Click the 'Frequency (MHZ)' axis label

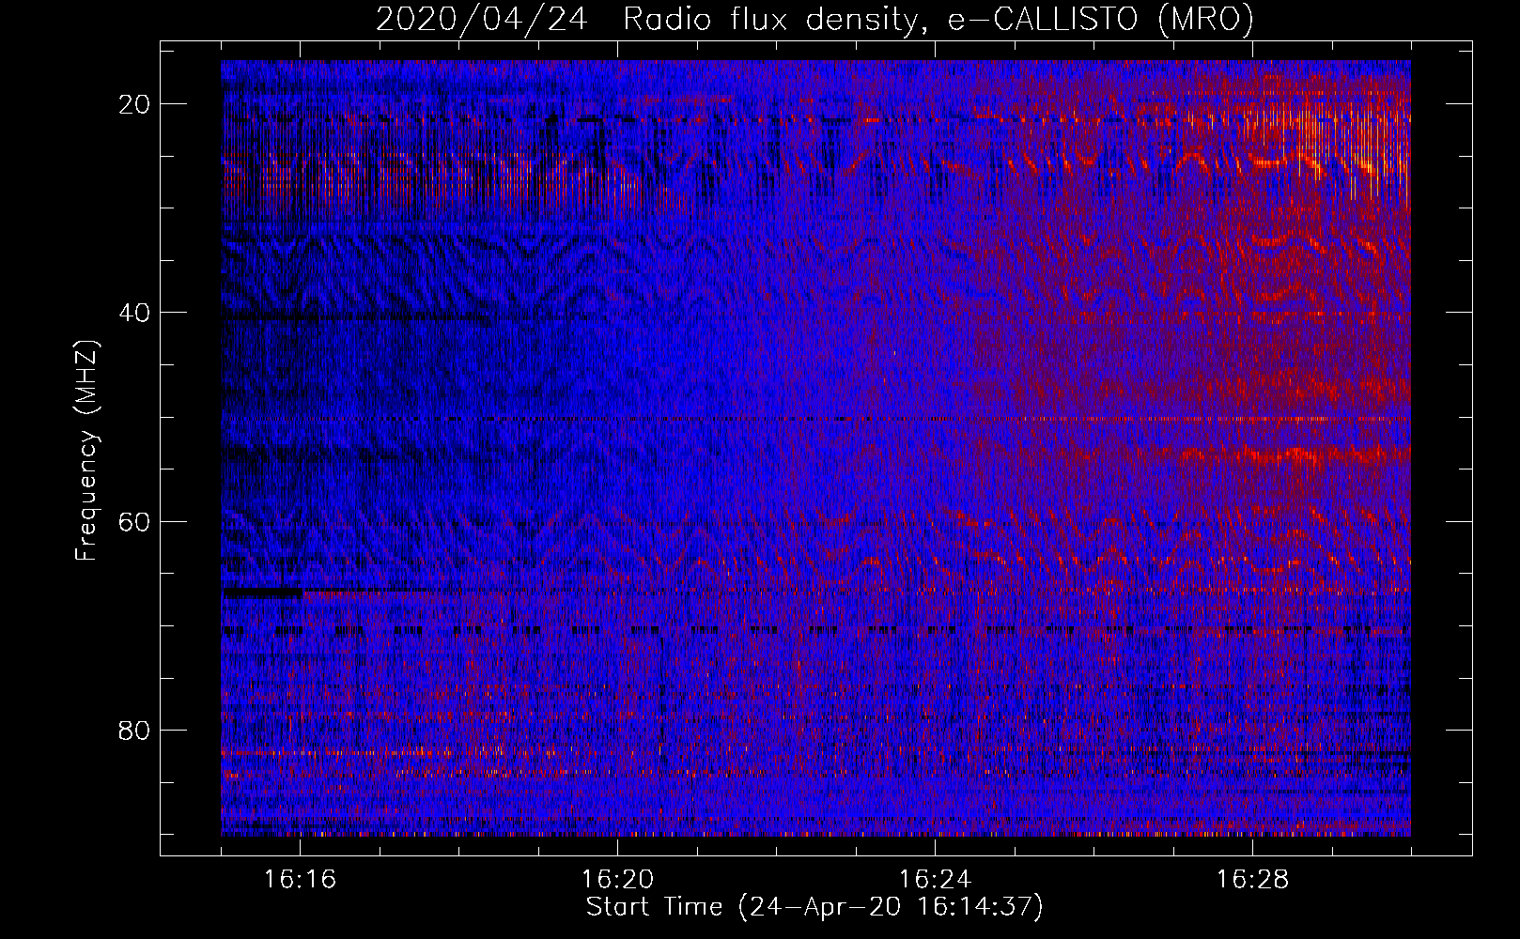(x=86, y=451)
